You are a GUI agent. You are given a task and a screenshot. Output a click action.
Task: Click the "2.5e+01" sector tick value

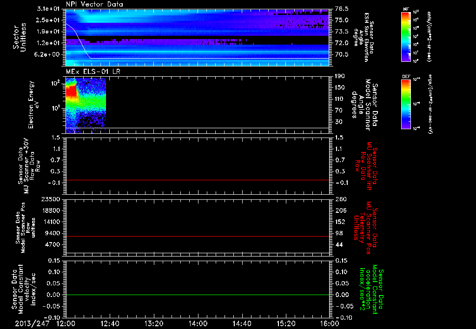(48, 20)
